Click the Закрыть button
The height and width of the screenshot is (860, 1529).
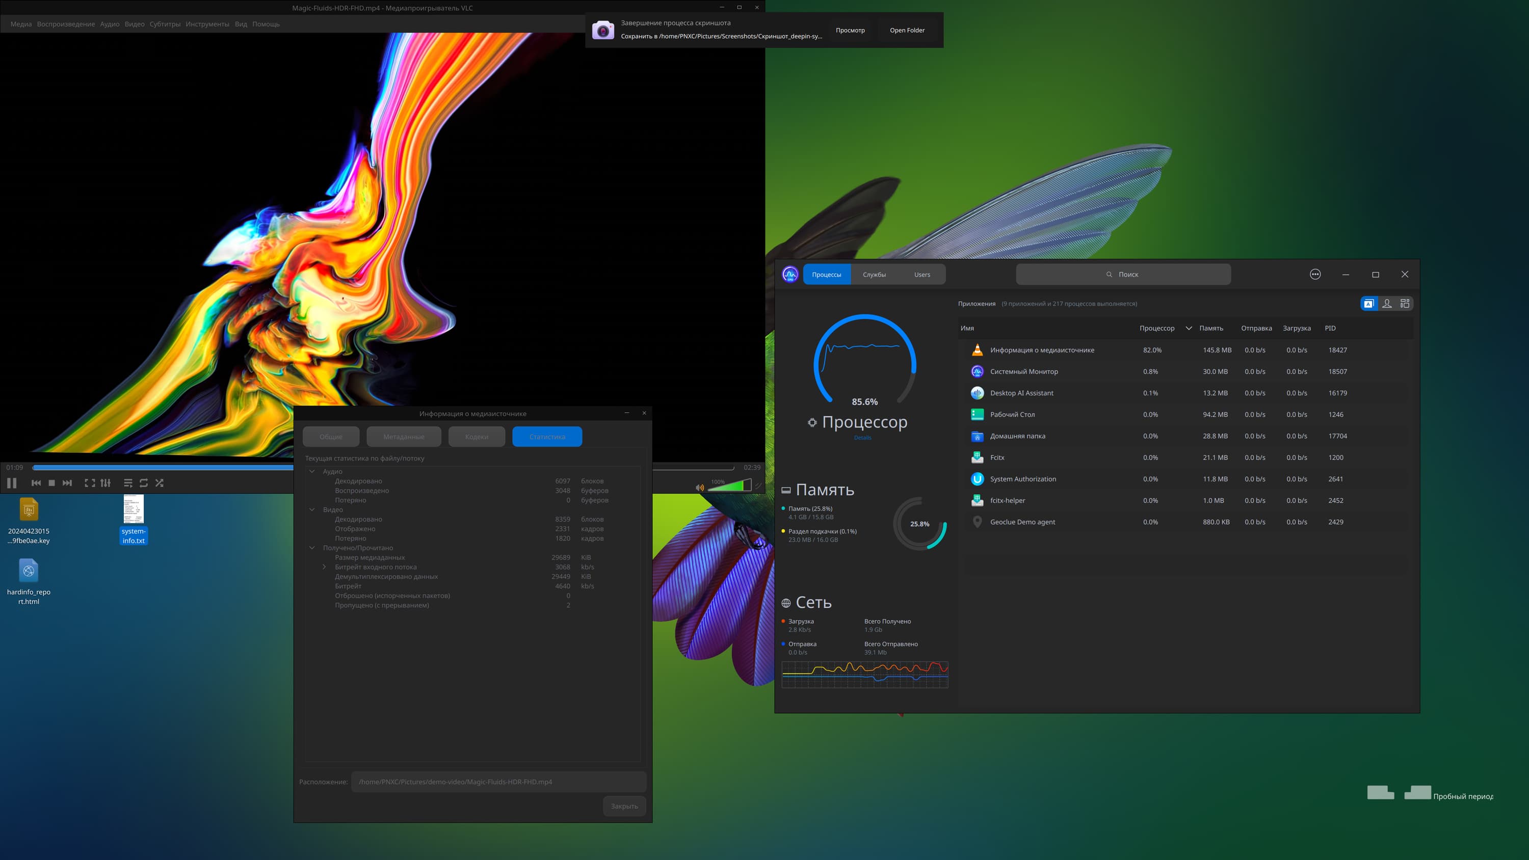point(624,806)
